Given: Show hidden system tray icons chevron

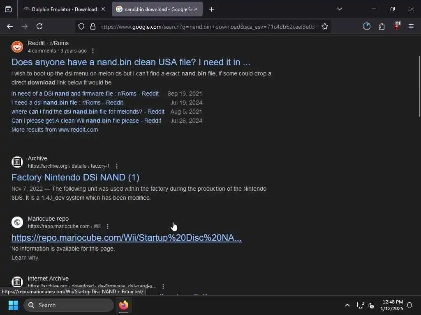Looking at the screenshot, I should [347, 305].
